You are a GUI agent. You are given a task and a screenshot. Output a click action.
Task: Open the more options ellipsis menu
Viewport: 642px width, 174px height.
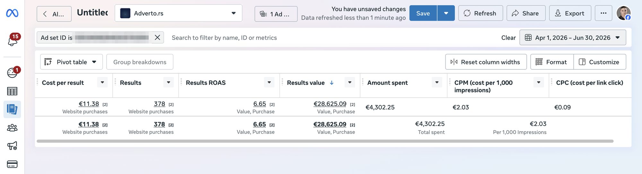click(x=603, y=13)
